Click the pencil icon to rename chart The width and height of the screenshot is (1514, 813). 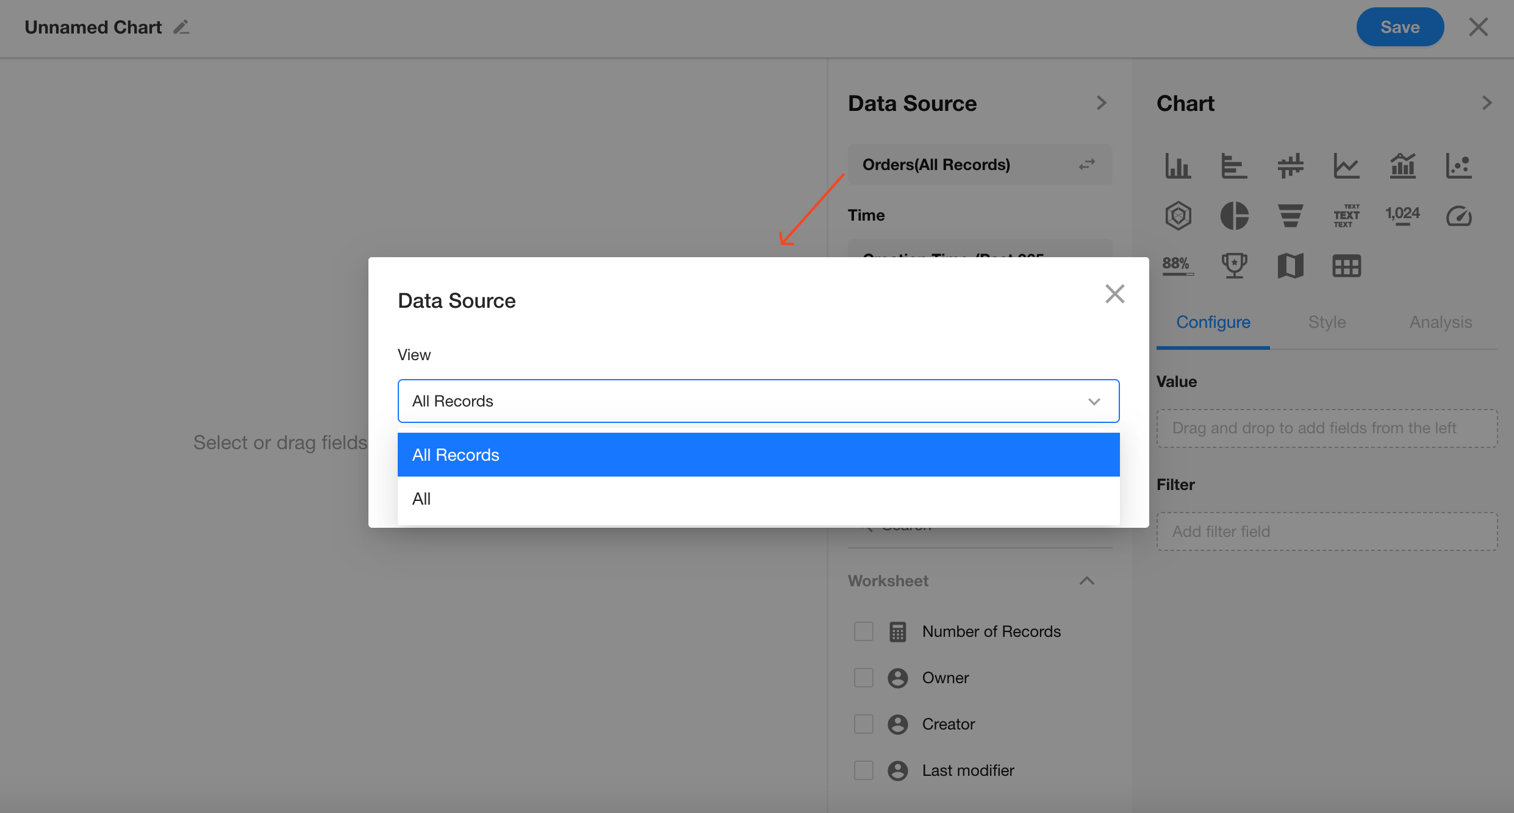click(x=181, y=27)
